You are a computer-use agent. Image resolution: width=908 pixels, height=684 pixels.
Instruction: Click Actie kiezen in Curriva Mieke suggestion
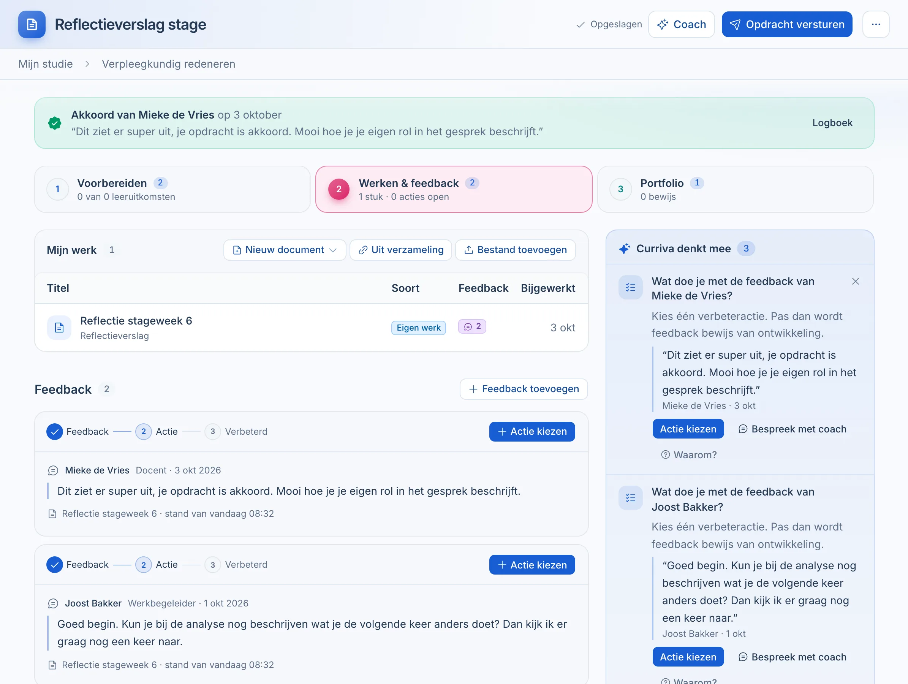[x=688, y=429]
